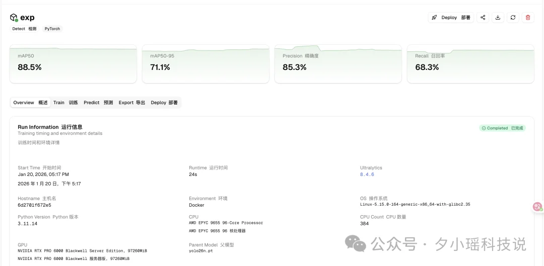Open the mAP50-95 metric card
This screenshot has width=544, height=266.
tap(206, 64)
